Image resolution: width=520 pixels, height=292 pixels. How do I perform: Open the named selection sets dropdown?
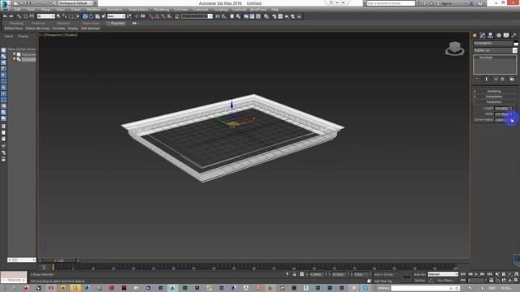click(197, 16)
